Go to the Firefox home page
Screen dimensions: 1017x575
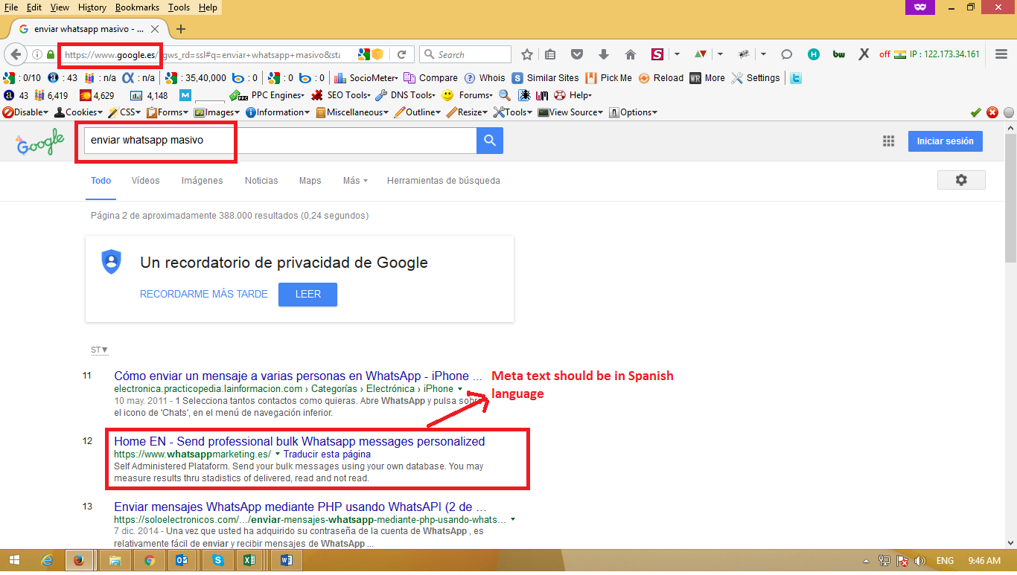coord(631,54)
